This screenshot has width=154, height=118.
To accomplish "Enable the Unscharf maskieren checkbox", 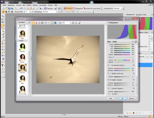I will point(111,88).
